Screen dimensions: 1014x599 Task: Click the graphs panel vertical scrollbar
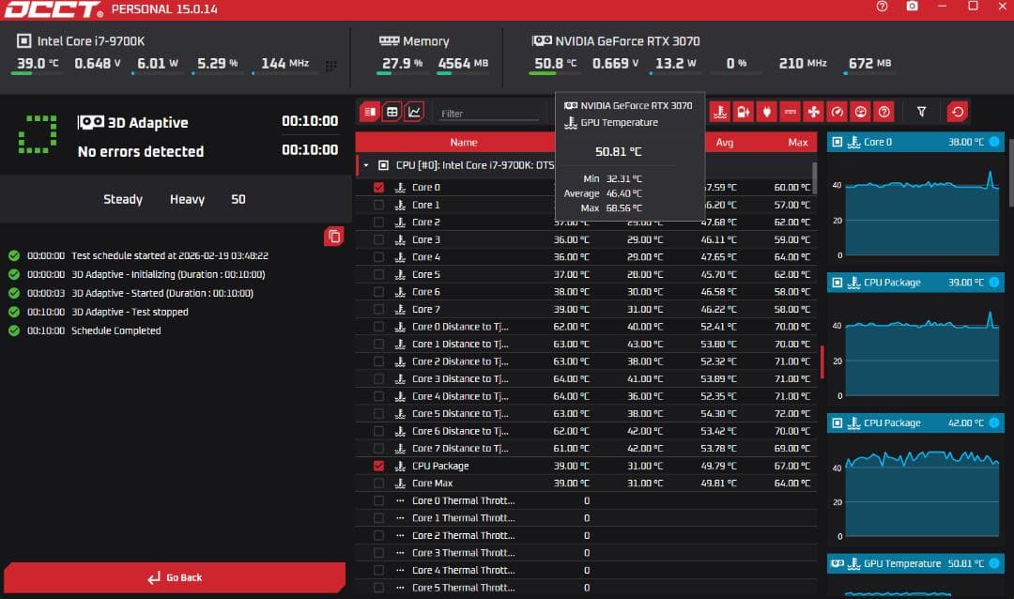pos(1011,174)
